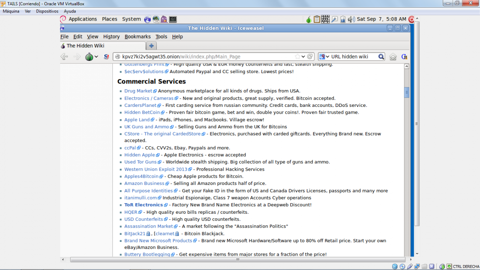Bookmark this page with the star
480x270 pixels.
[297, 57]
